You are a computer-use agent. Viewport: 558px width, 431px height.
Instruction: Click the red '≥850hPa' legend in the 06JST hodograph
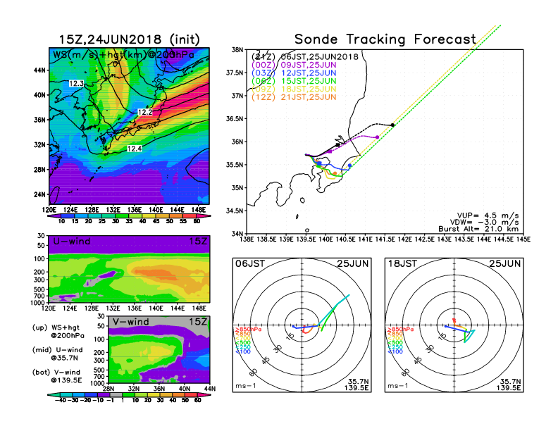click(248, 330)
